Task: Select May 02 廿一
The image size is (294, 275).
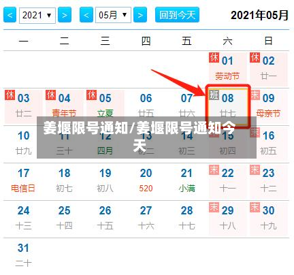Action: [269, 69]
